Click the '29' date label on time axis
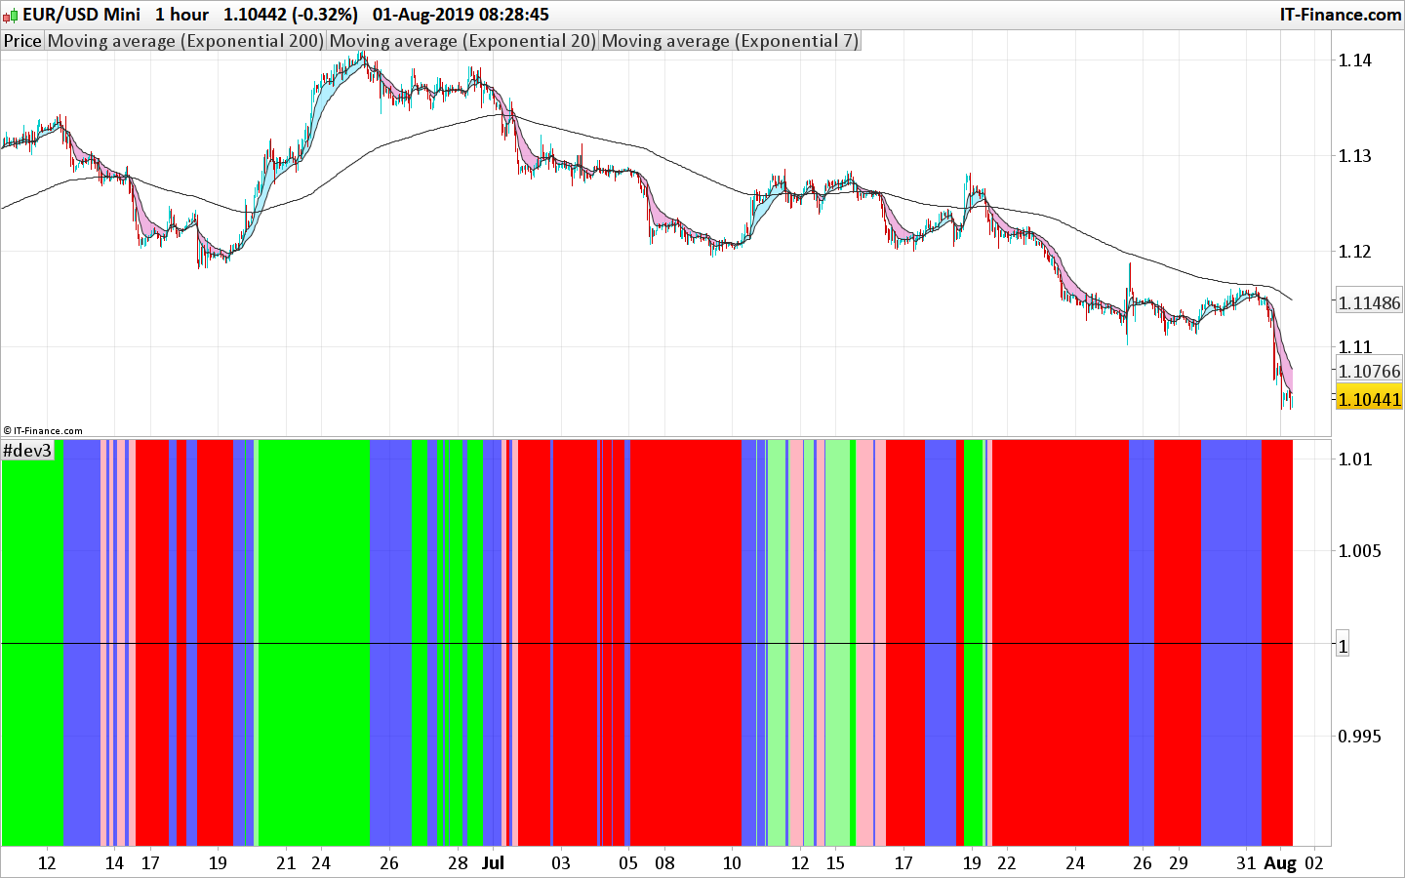The width and height of the screenshot is (1405, 878). tap(1179, 862)
